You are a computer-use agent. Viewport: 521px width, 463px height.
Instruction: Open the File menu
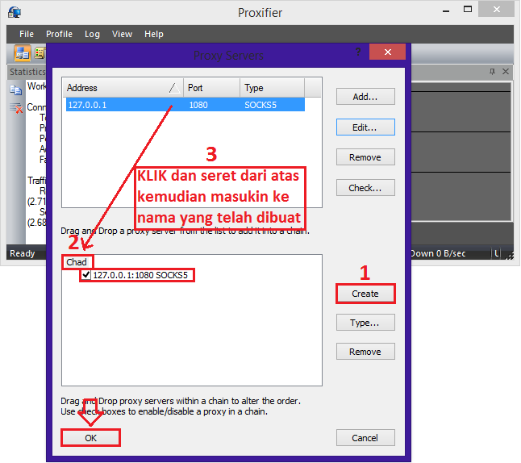(x=27, y=34)
